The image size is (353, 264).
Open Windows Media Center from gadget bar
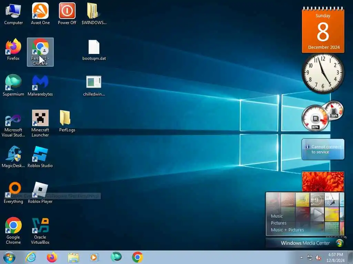[305, 243]
